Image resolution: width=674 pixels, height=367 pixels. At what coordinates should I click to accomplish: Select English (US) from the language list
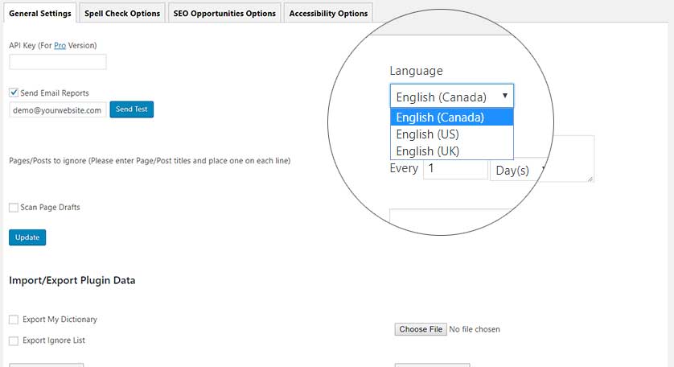[452, 134]
